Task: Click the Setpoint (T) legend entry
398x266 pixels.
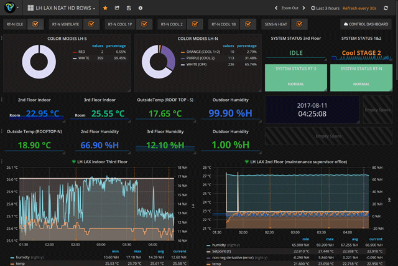Action: 222,252
